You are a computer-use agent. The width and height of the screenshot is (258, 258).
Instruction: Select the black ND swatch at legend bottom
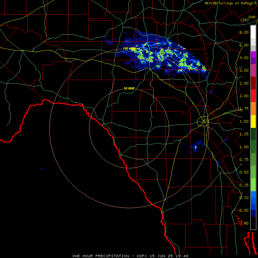(x=253, y=223)
